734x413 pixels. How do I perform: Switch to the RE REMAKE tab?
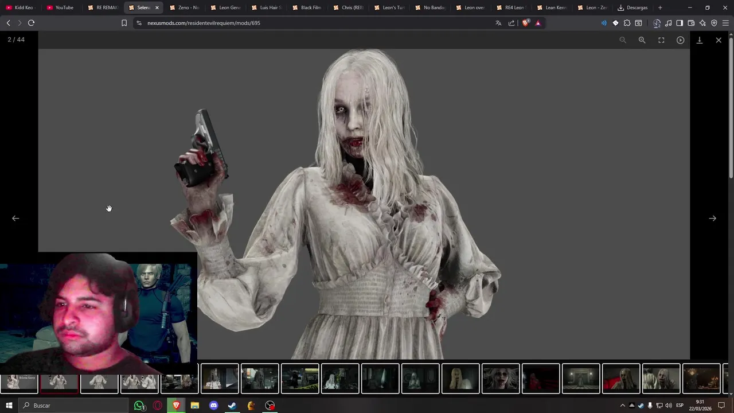(102, 7)
